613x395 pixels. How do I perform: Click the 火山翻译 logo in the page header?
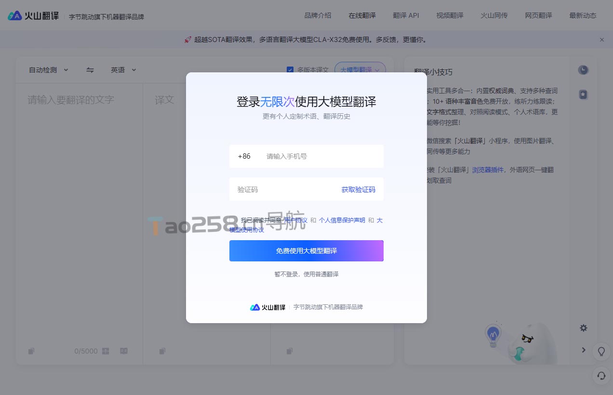pos(33,16)
